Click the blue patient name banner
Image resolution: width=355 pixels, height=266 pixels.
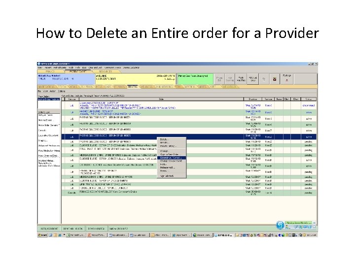click(x=66, y=79)
